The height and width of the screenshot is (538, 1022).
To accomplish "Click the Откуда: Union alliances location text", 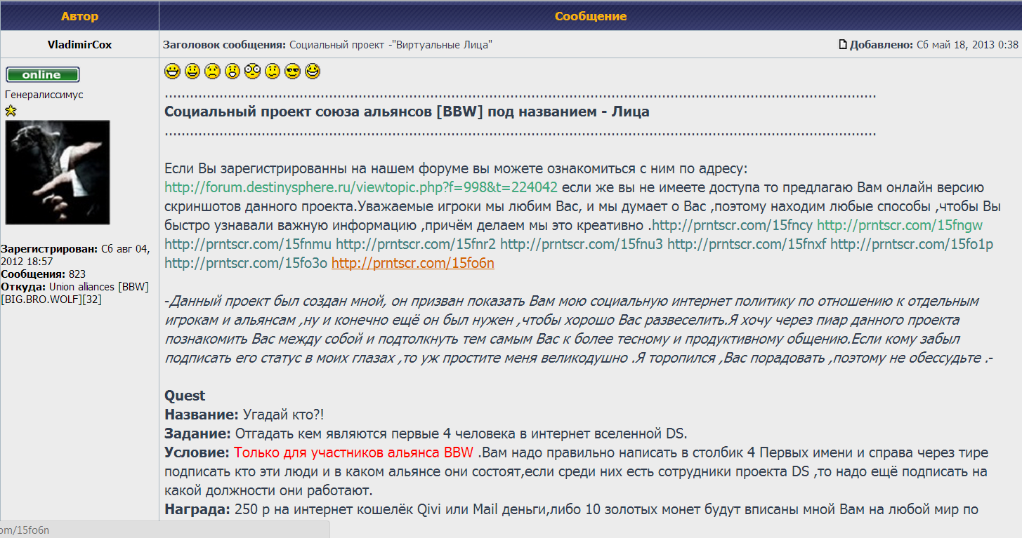I will (74, 293).
